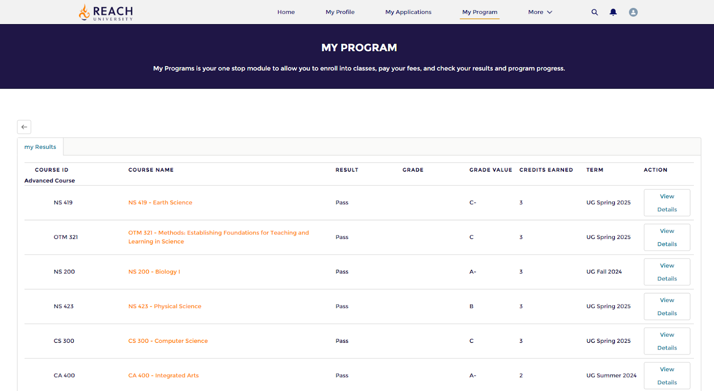The height and width of the screenshot is (391, 714).
Task: Open the search magnifier icon
Action: [594, 12]
